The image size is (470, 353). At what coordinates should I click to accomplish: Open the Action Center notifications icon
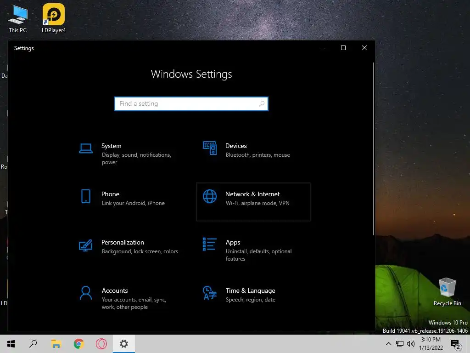pos(456,344)
